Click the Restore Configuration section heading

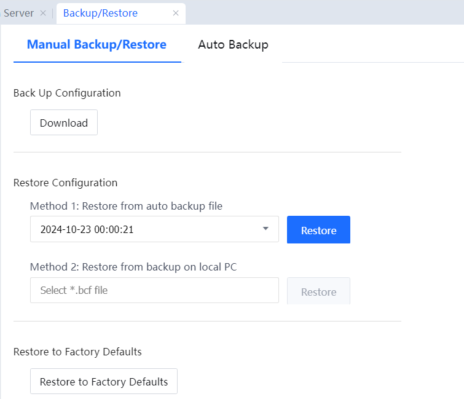(x=65, y=183)
